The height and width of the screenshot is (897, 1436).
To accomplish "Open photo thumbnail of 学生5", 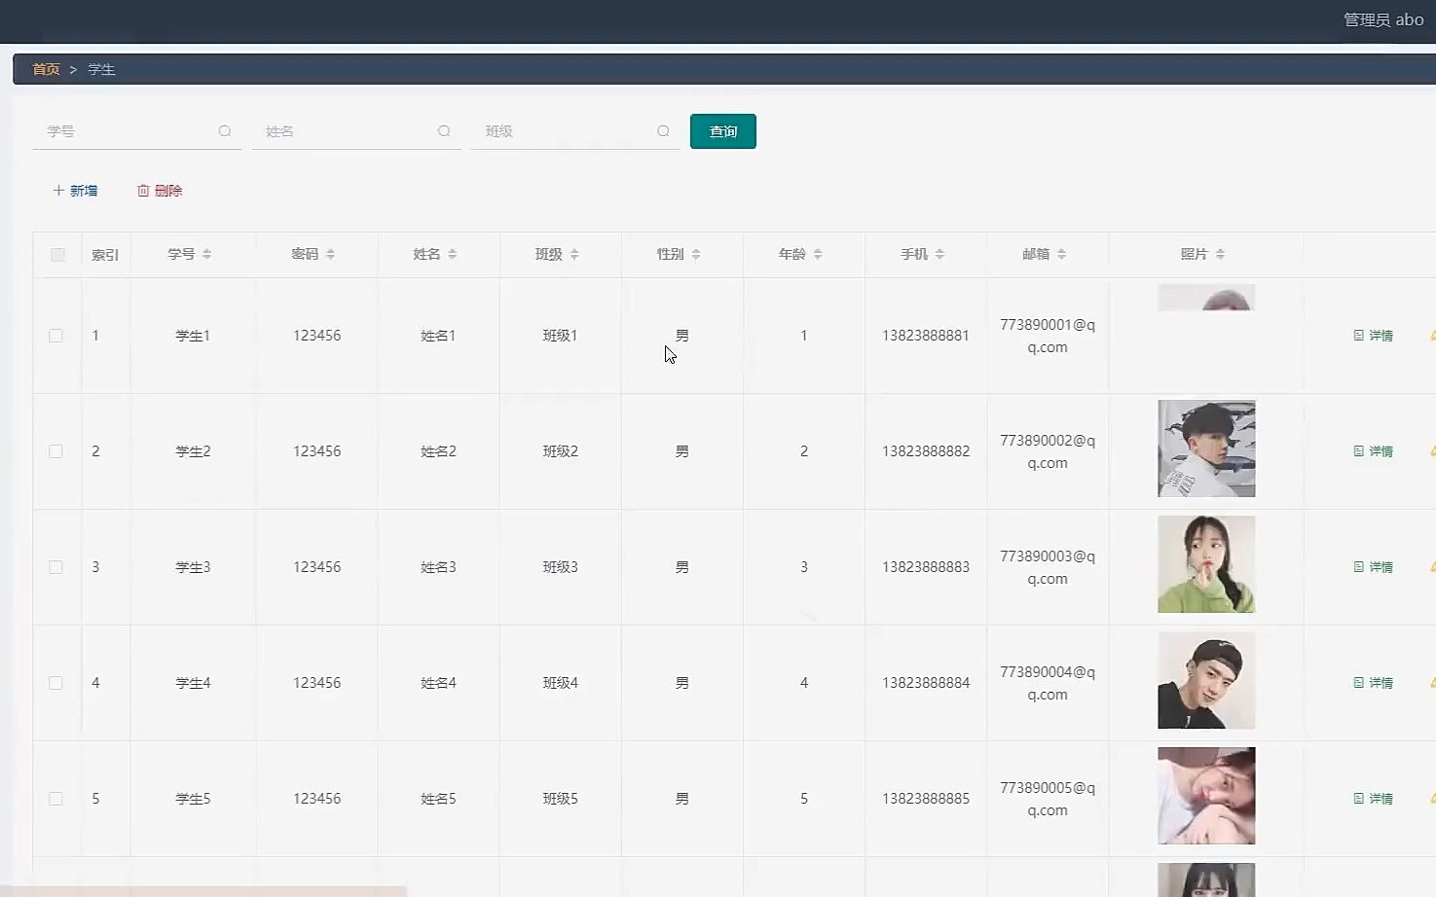I will coord(1206,796).
